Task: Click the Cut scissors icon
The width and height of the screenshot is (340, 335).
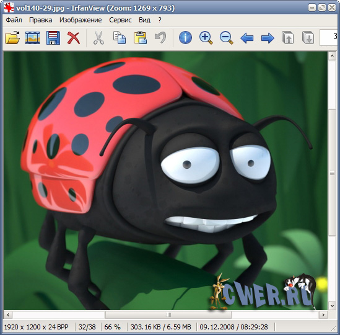Action: click(x=98, y=38)
